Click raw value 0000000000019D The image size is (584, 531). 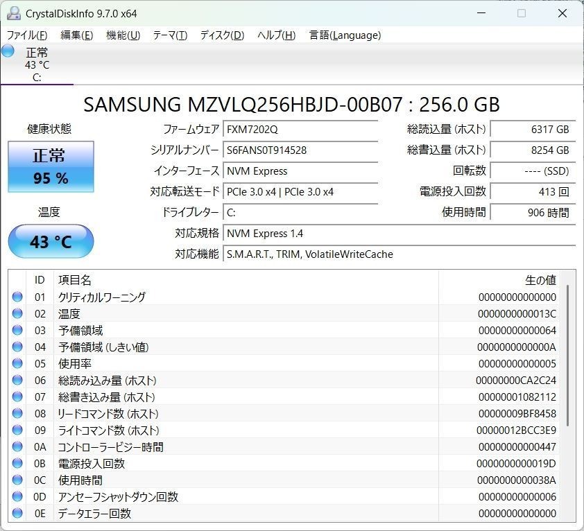click(516, 464)
